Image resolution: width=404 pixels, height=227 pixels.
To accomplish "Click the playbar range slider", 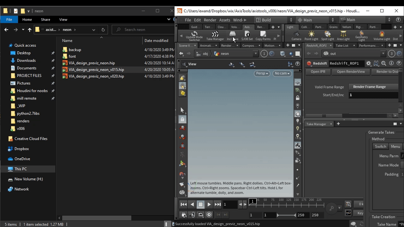I will pyautogui.click(x=286, y=215).
